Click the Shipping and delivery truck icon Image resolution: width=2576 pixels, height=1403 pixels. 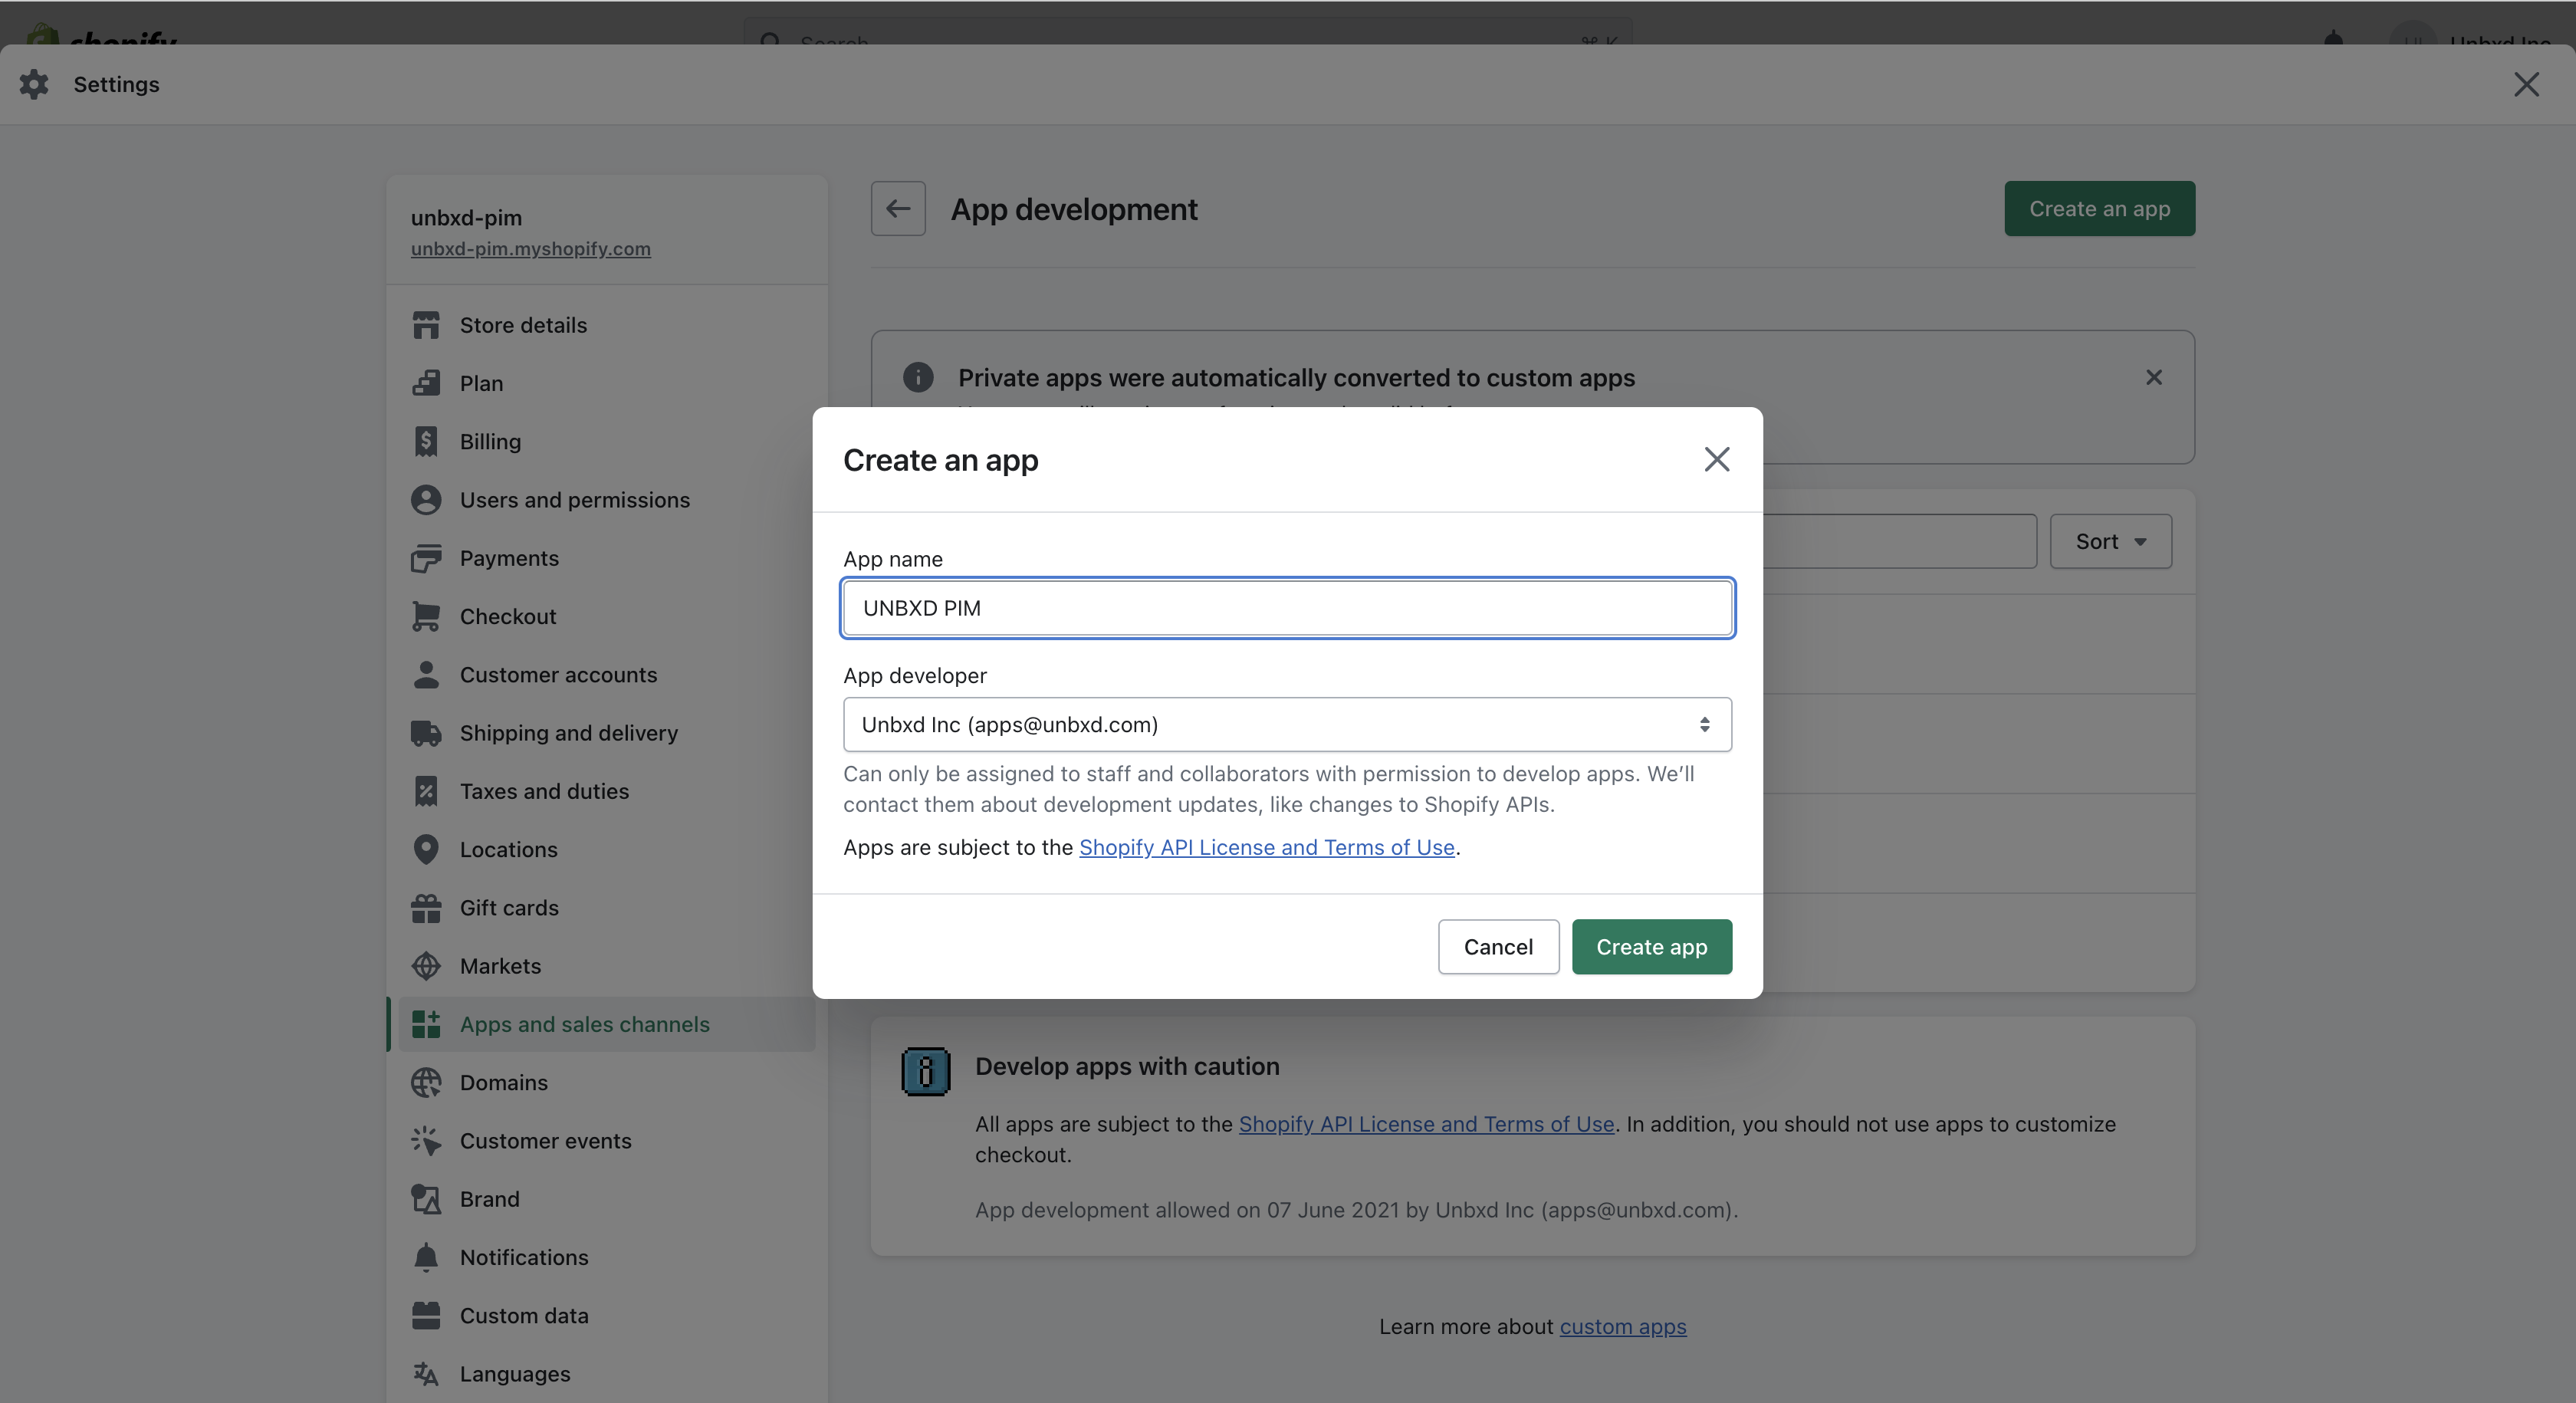[x=426, y=733]
